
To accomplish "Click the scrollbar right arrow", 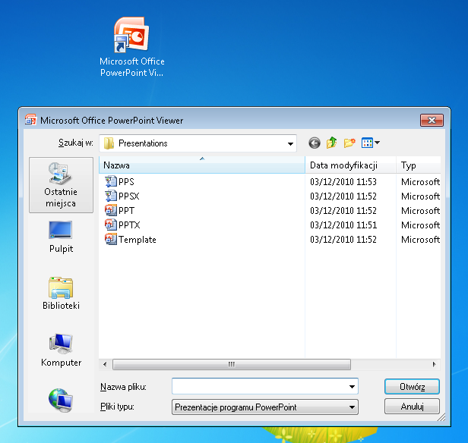I will point(435,364).
